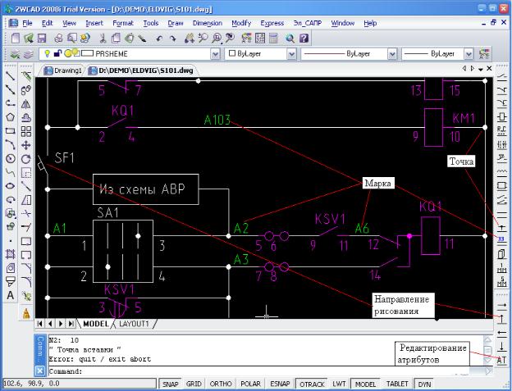This screenshot has height=391, width=512.
Task: Click the Array modify tool
Action: coord(26,130)
